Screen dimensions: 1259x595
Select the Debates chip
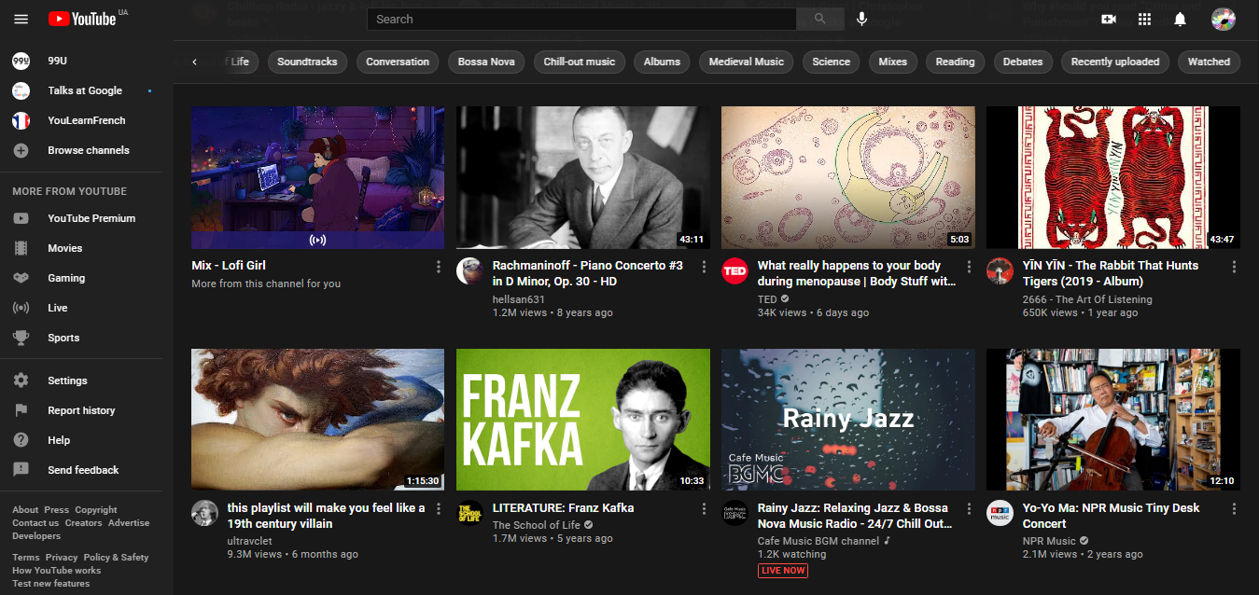pyautogui.click(x=1023, y=62)
